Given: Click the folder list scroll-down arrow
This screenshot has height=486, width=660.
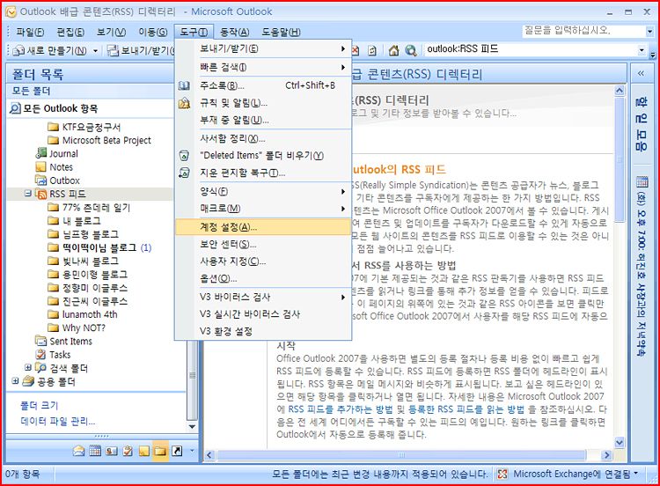Looking at the screenshot, I should [x=192, y=427].
